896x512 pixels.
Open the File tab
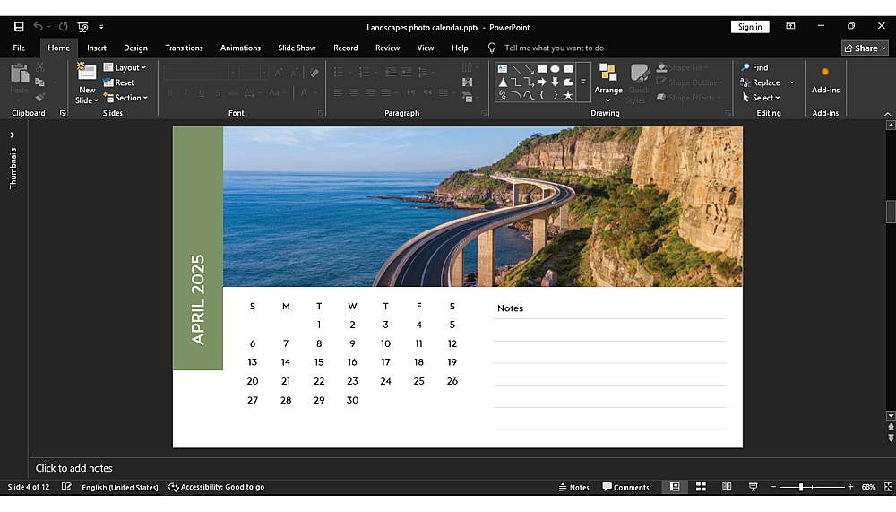pos(19,48)
